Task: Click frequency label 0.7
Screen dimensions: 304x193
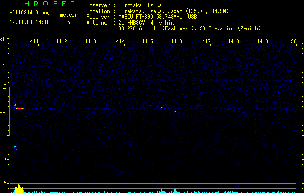Action: pos(4,159)
